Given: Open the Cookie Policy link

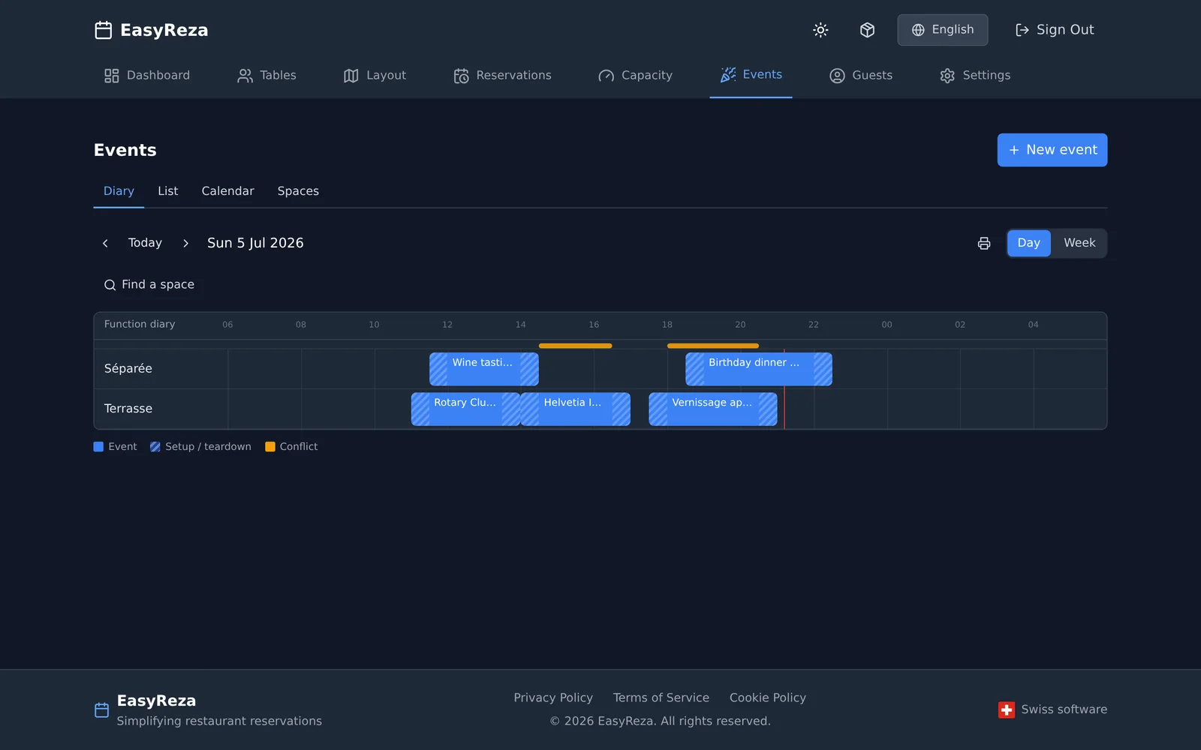Looking at the screenshot, I should (x=768, y=697).
